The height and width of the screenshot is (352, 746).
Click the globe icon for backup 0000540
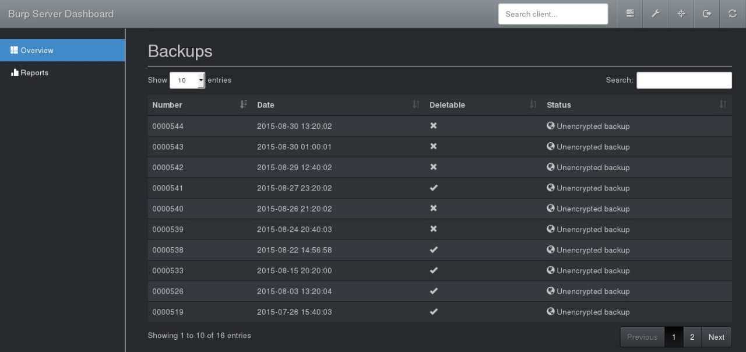pos(551,208)
